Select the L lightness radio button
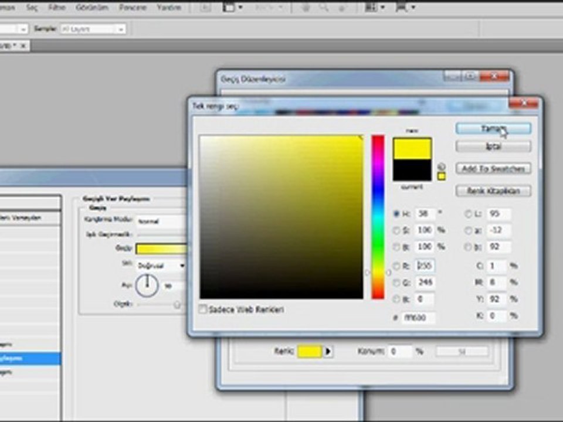The height and width of the screenshot is (422, 563). tap(468, 214)
